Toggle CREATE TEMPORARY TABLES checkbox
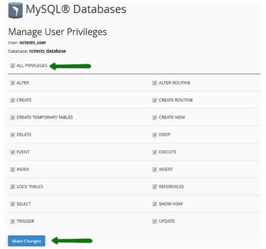Viewport: 266px width, 249px height. tap(13, 117)
